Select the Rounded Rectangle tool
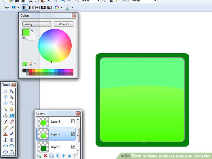This screenshot has height=159, width=212. click(12, 146)
